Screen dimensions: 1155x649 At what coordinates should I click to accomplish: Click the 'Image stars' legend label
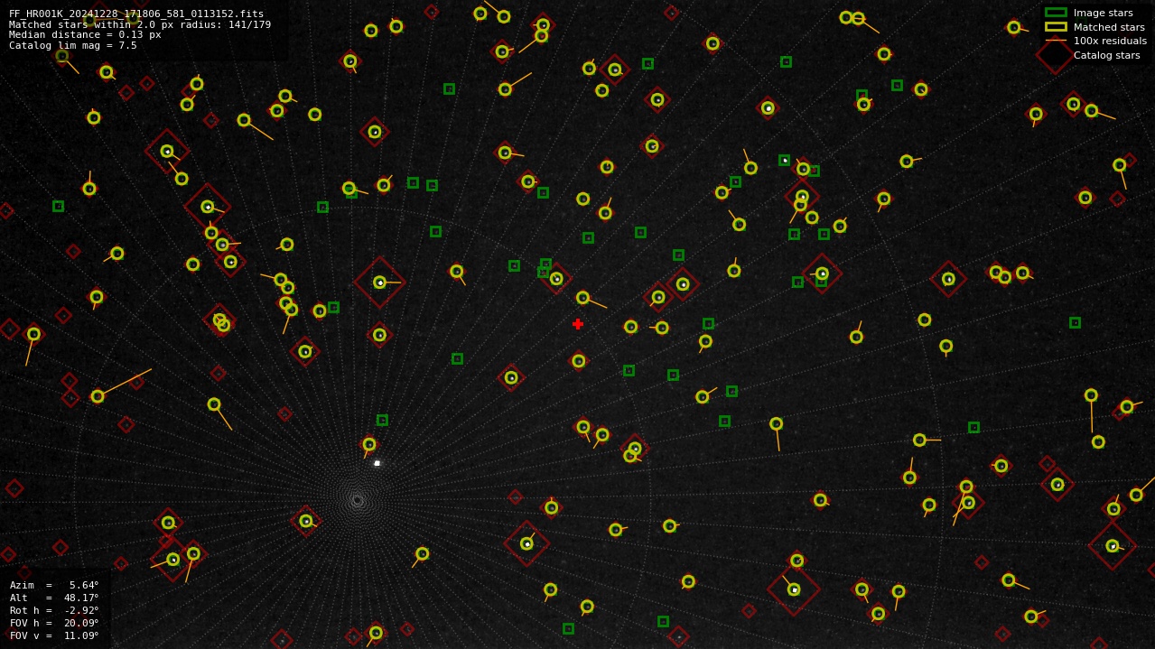1103,13
